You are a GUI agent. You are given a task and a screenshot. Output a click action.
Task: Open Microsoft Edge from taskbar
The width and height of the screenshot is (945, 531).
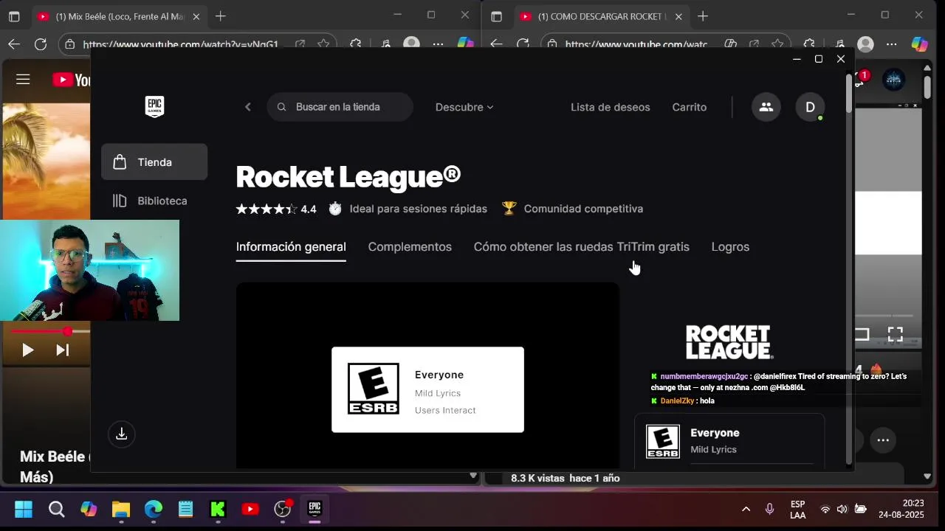(x=153, y=509)
